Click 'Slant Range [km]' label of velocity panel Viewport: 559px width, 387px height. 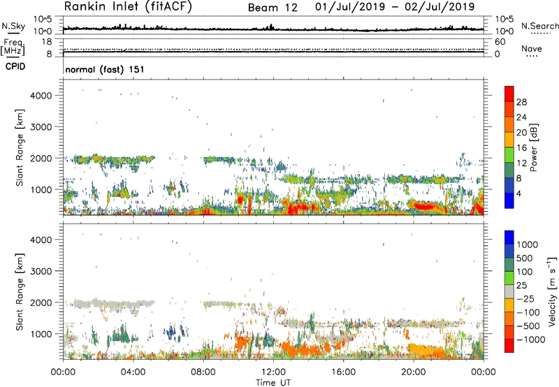[20, 291]
